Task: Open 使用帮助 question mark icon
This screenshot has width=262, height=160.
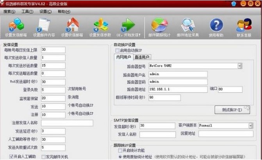Action: 216,25
